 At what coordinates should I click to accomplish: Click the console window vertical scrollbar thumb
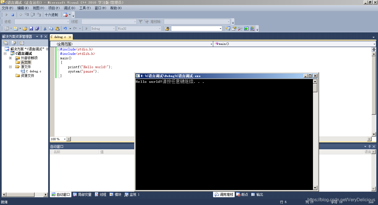point(315,88)
